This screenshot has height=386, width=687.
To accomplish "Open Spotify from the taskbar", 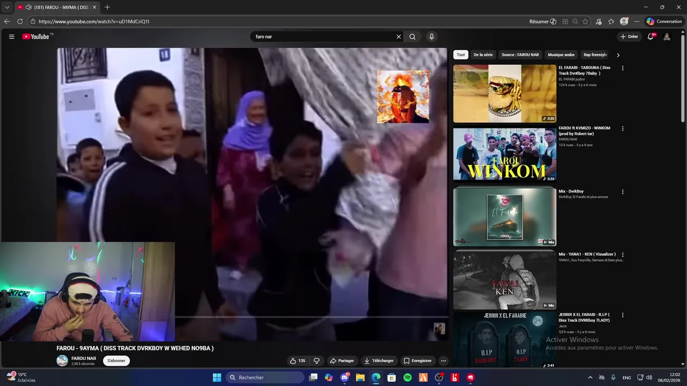I will pyautogui.click(x=407, y=377).
